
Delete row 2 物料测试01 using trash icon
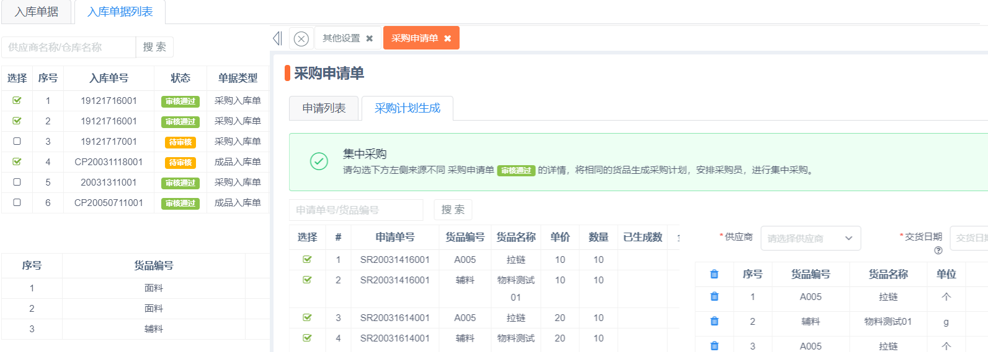click(x=714, y=321)
